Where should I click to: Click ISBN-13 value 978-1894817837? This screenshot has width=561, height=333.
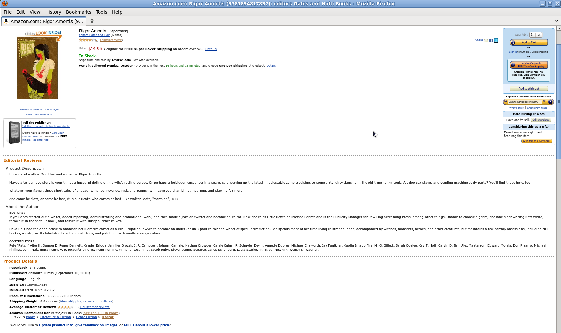coord(41,290)
